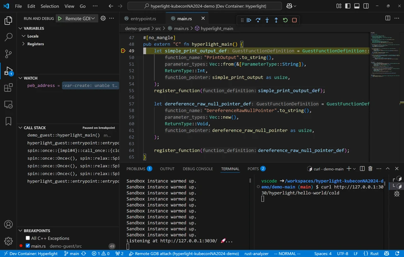Switch to the entrypoint.rs editor tab

pos(143,19)
